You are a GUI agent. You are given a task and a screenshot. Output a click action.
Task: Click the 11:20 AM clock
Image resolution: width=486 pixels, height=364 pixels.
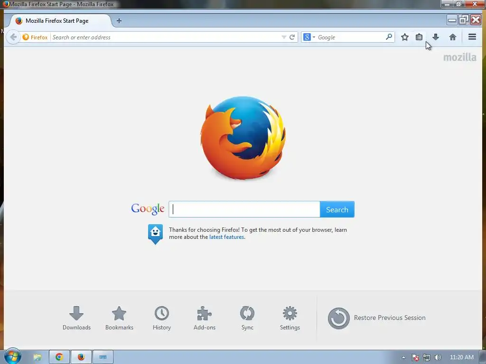click(461, 357)
